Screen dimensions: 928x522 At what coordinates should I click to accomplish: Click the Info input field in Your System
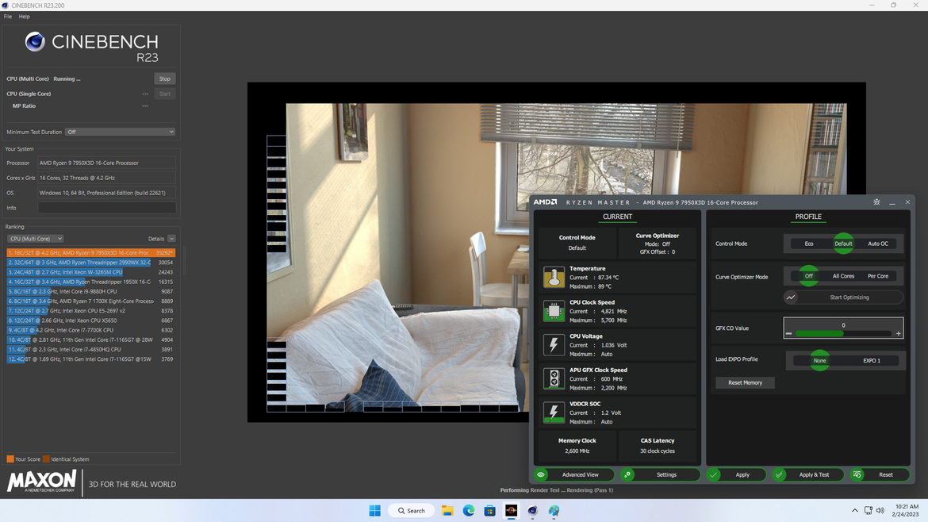tap(106, 208)
